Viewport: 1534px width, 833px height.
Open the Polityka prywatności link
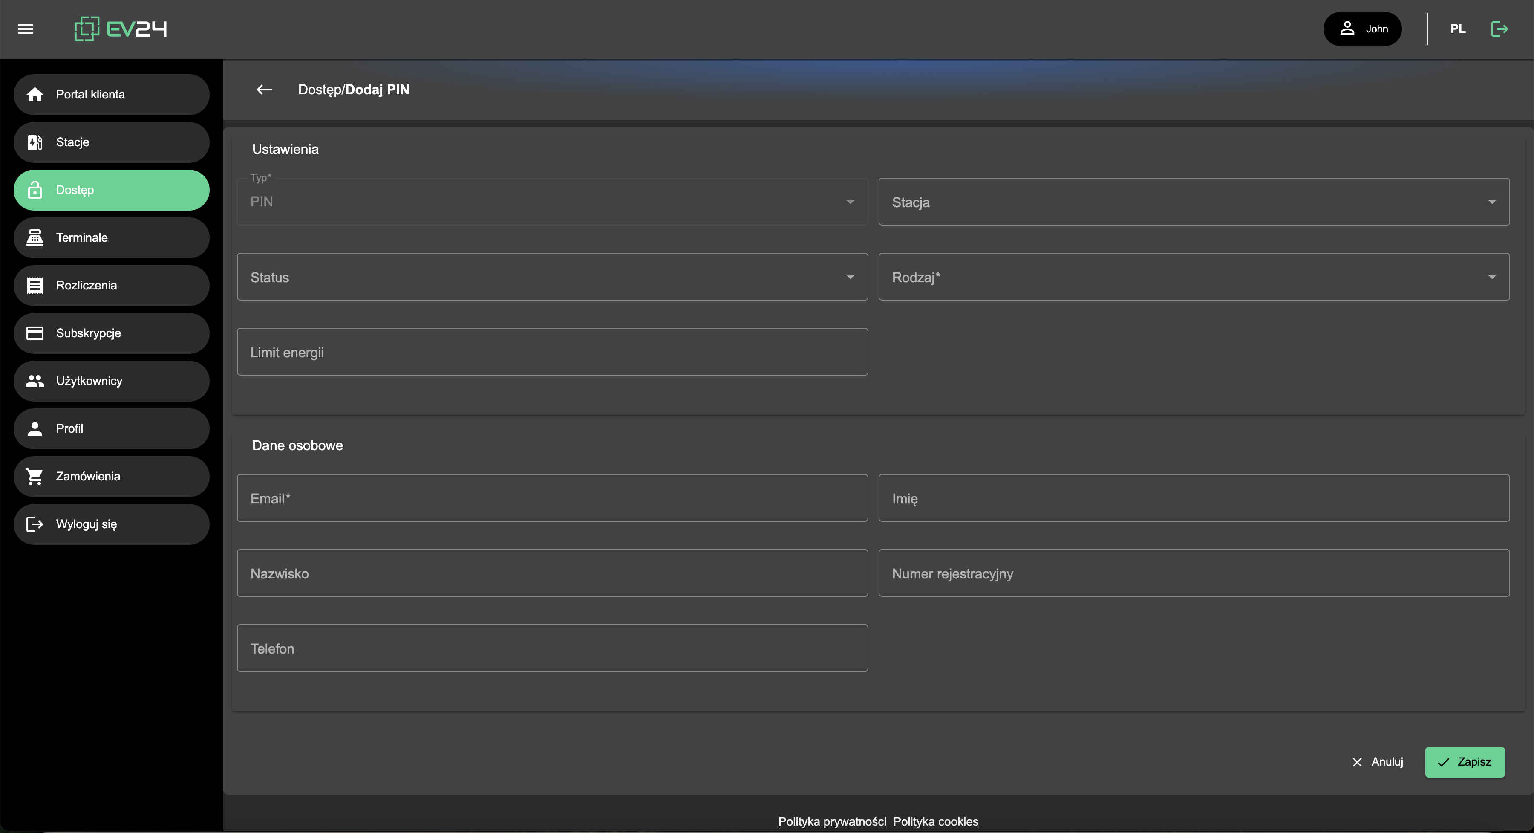[831, 821]
